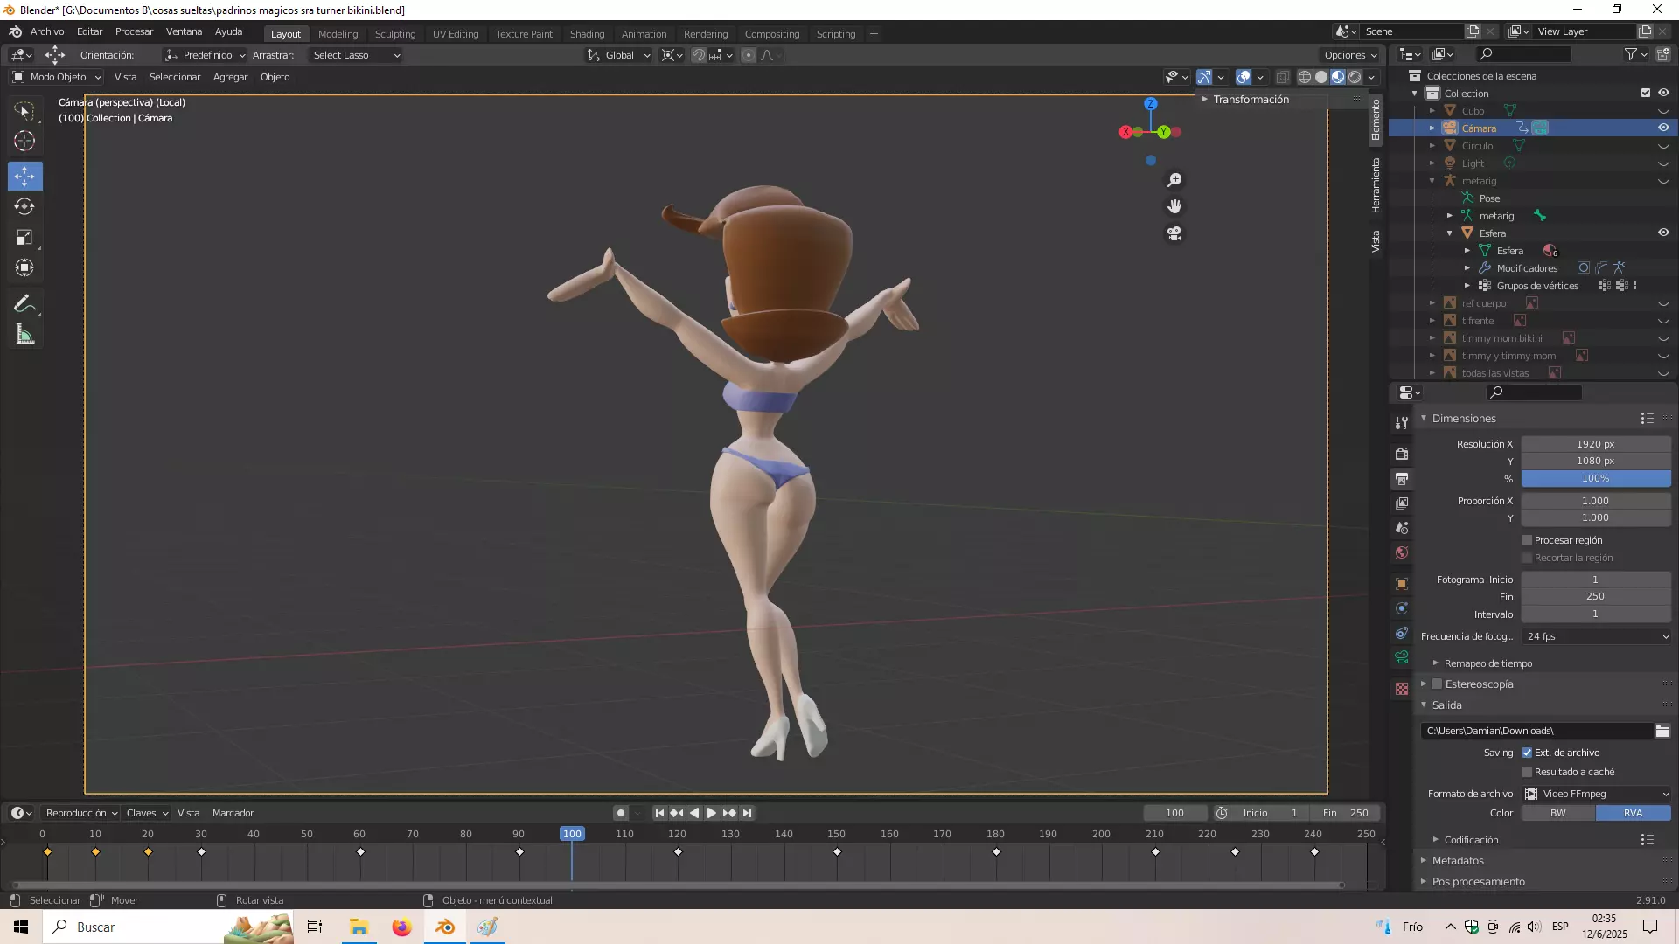Select BW color mode button
This screenshot has height=944, width=1679.
1558,813
